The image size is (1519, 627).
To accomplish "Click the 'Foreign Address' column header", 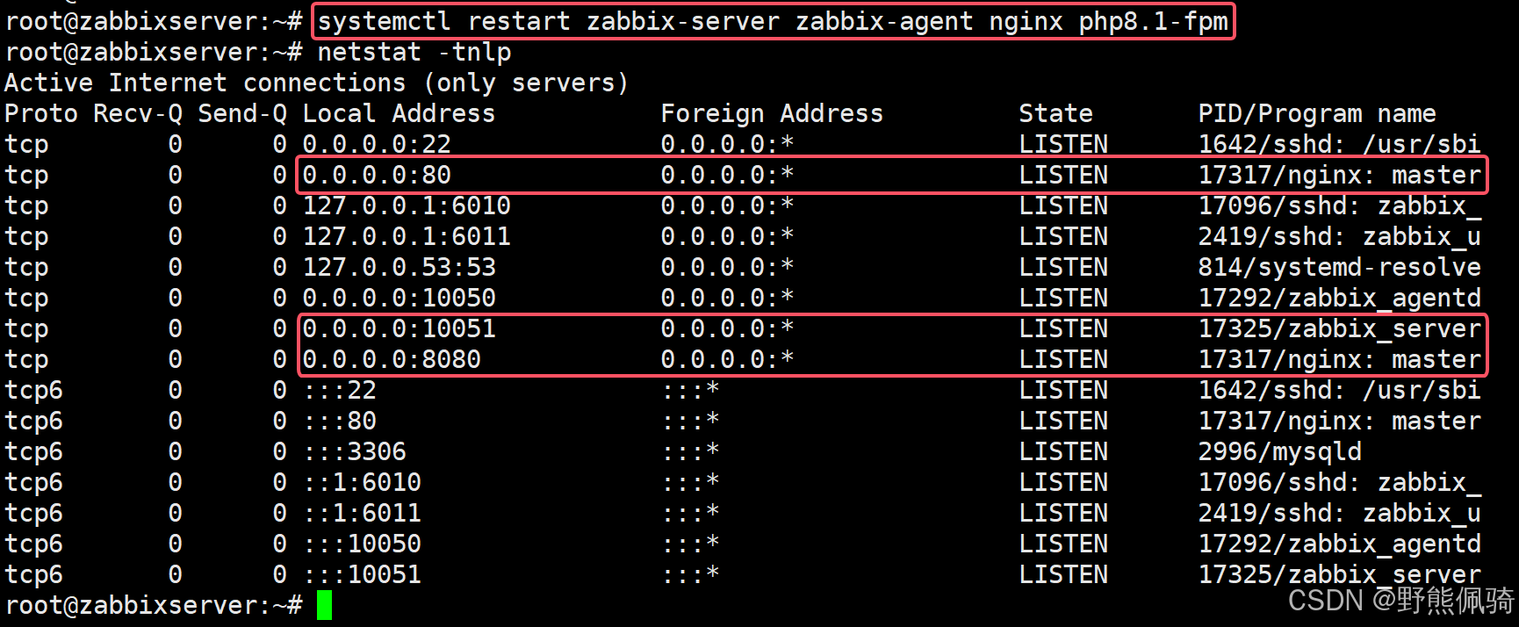I will click(x=772, y=113).
